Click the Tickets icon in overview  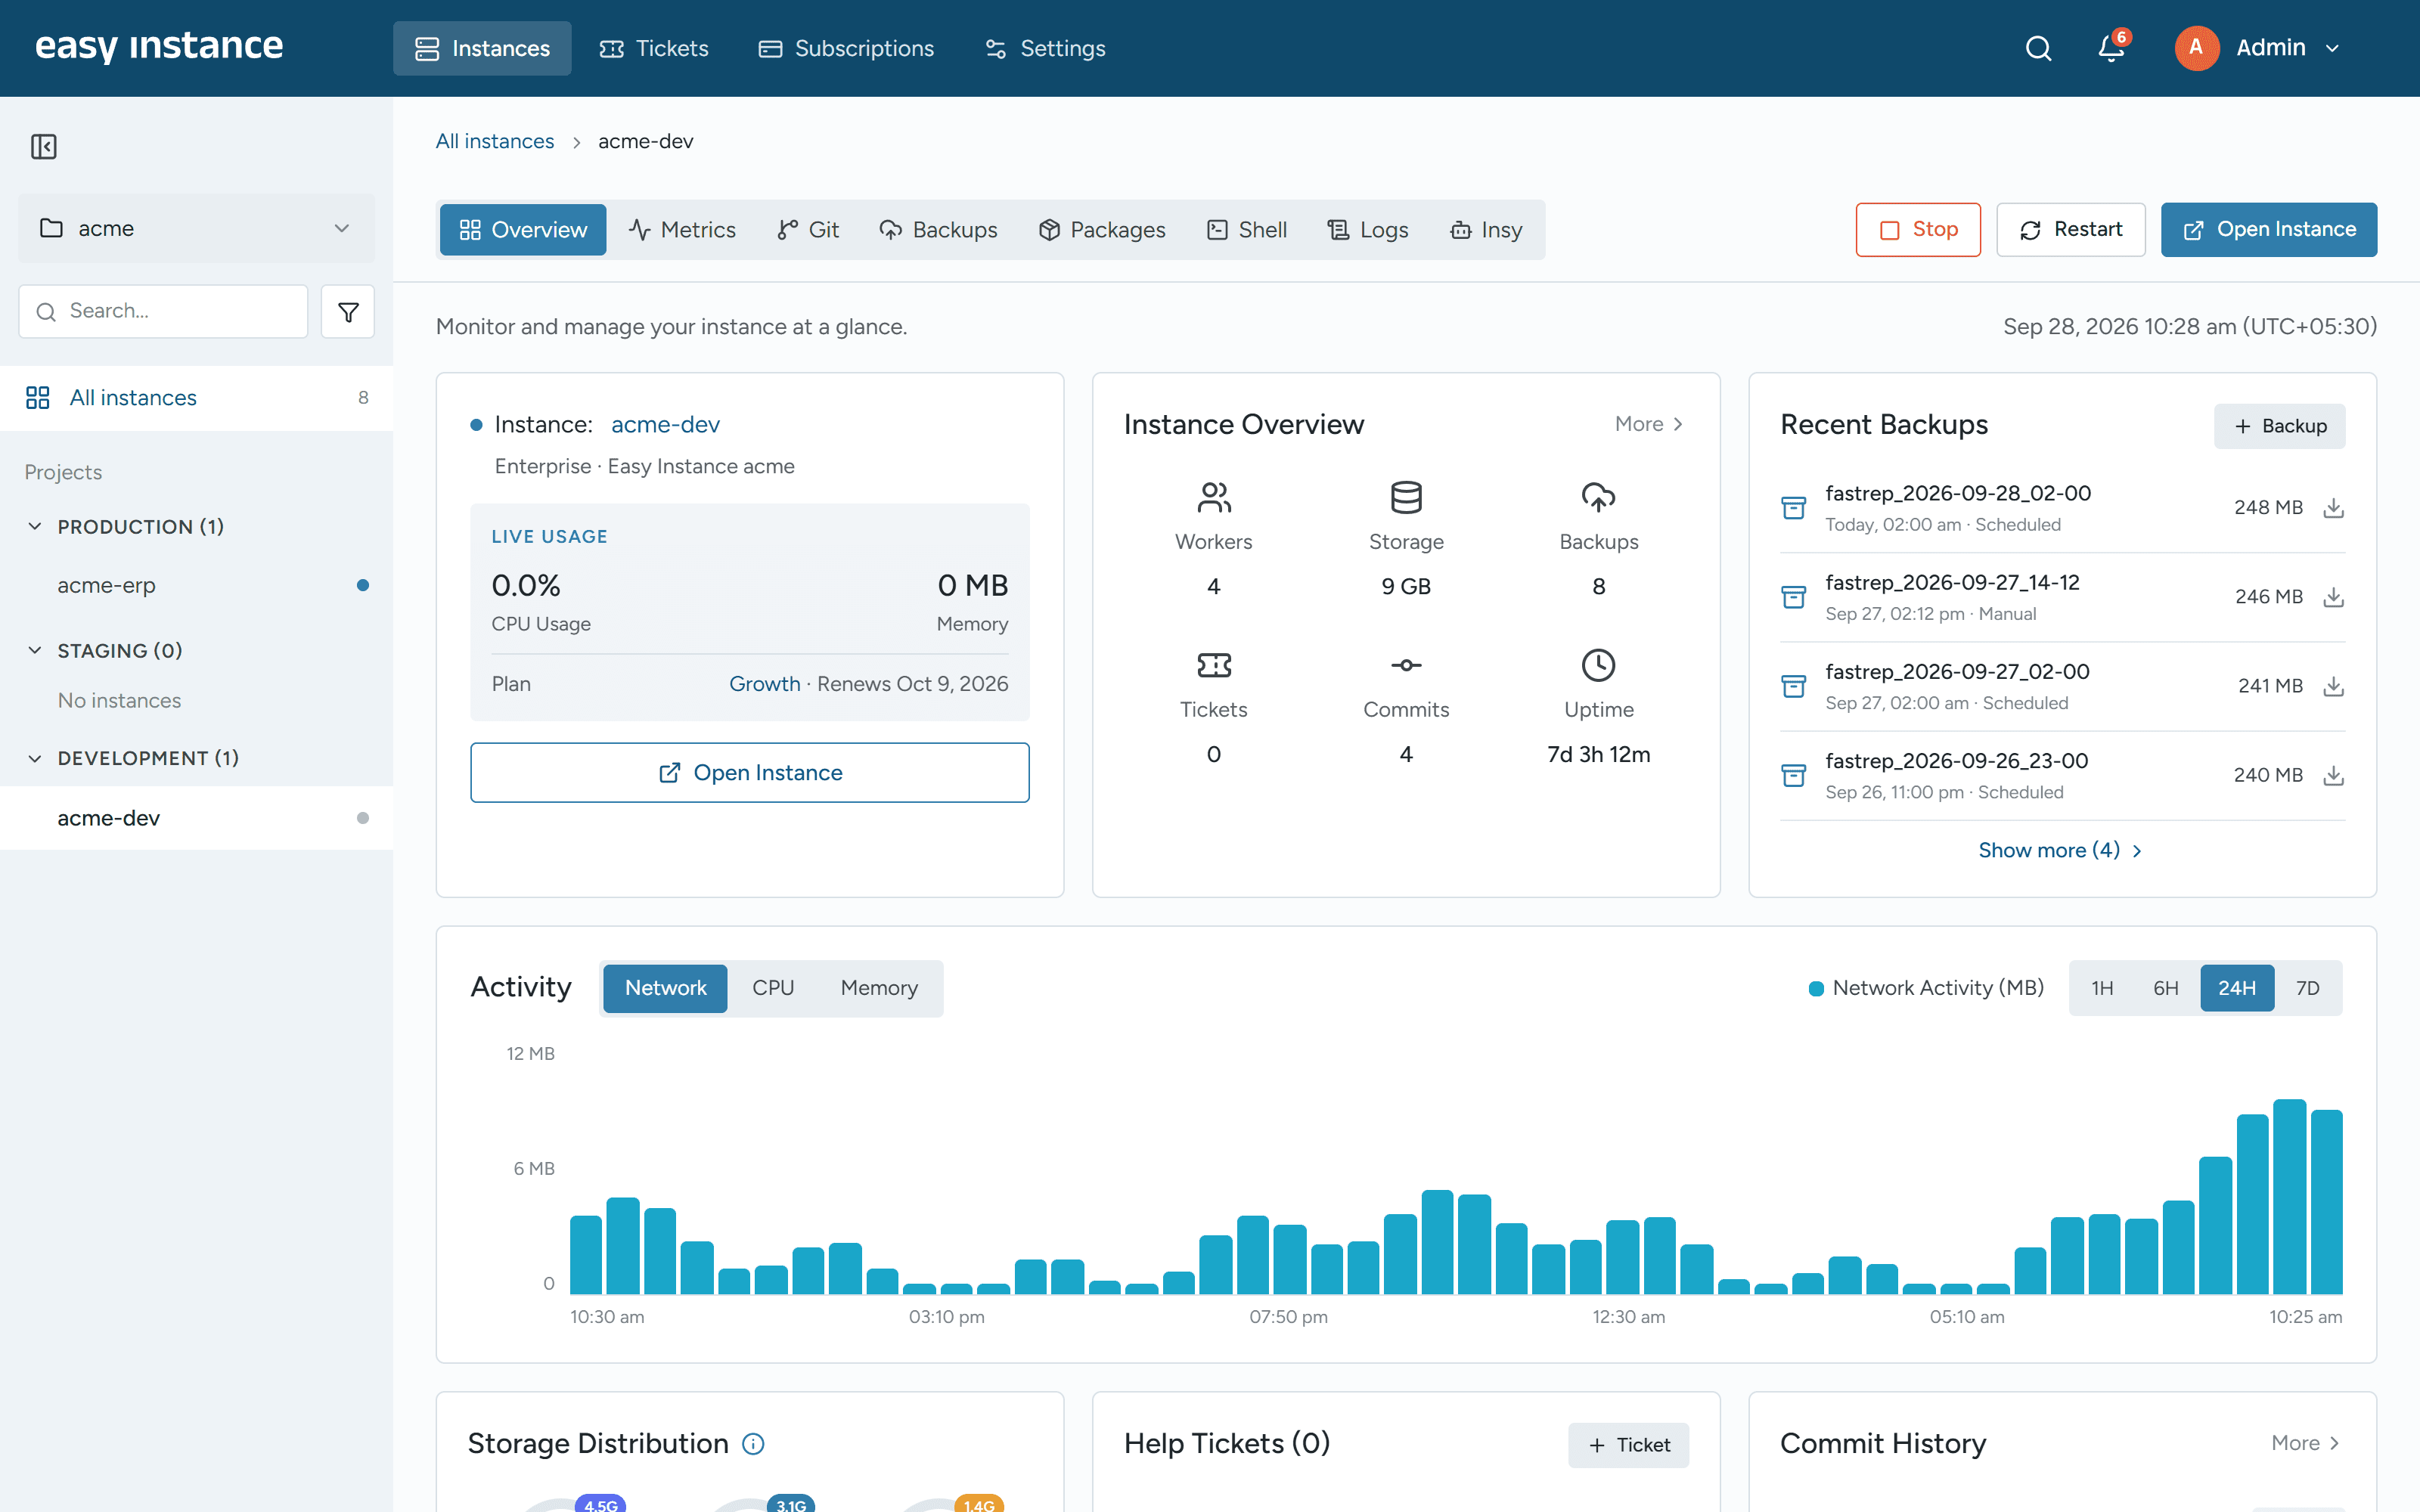click(x=1214, y=665)
